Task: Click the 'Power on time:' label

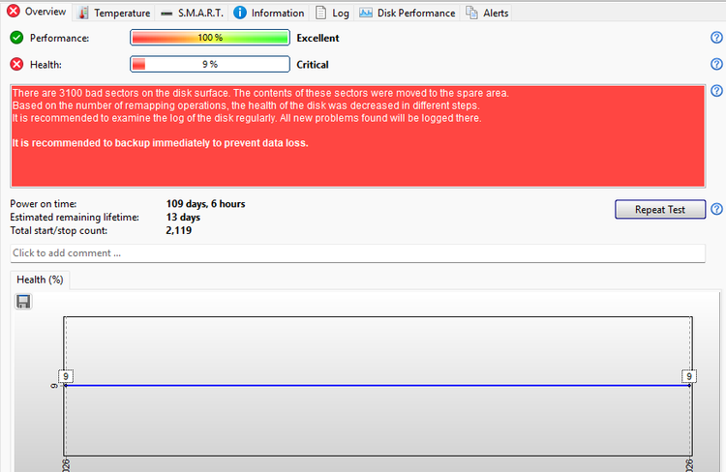Action: point(44,204)
